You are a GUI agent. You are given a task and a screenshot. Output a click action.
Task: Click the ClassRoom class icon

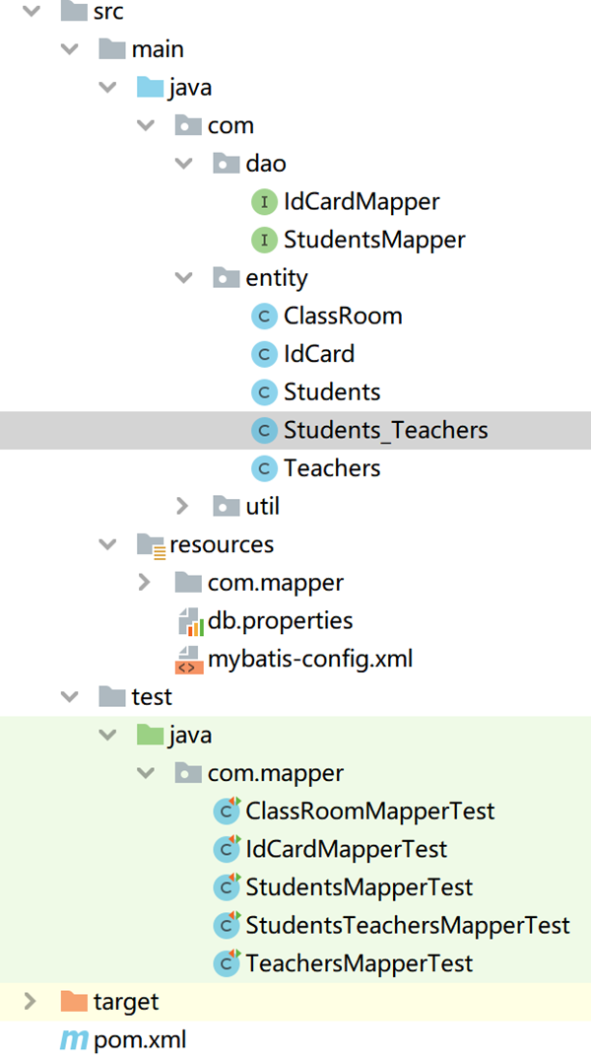(264, 317)
